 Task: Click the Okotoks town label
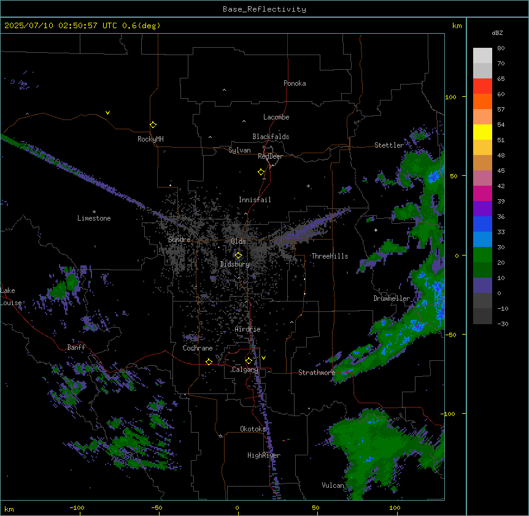click(x=253, y=429)
